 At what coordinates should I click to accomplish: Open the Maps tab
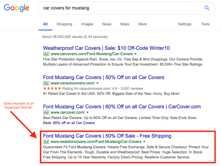tap(125, 24)
